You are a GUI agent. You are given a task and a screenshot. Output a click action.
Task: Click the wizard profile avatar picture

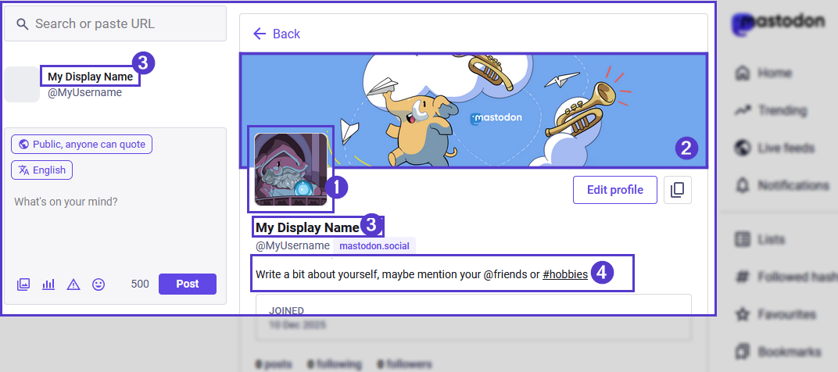pyautogui.click(x=291, y=170)
